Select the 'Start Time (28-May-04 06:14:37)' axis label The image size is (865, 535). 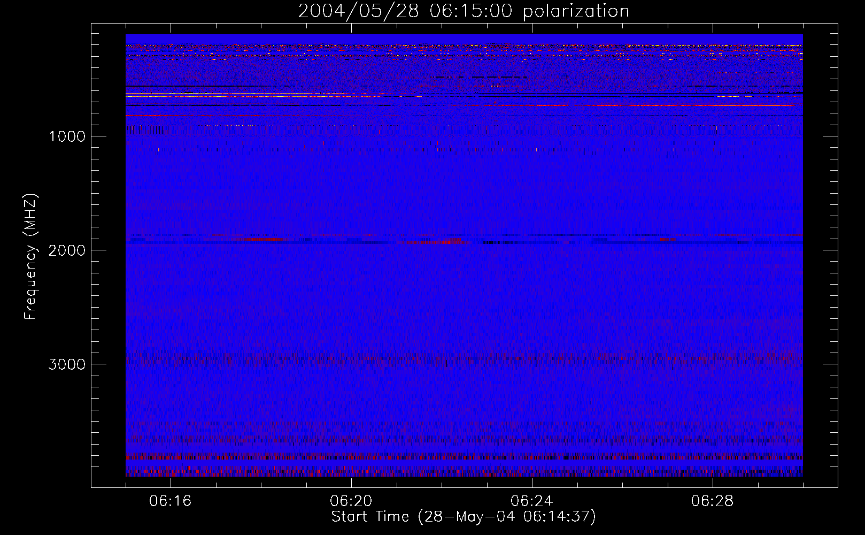pos(464,517)
